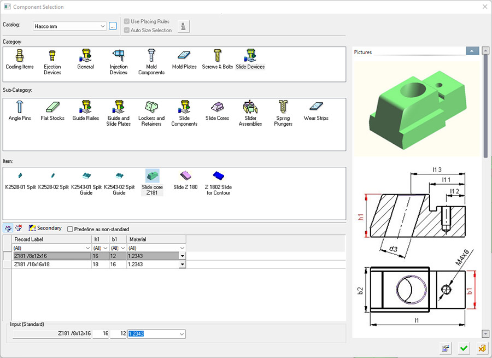492x358 pixels.
Task: Toggle Auto Size Selection checkbox
Action: [x=127, y=30]
